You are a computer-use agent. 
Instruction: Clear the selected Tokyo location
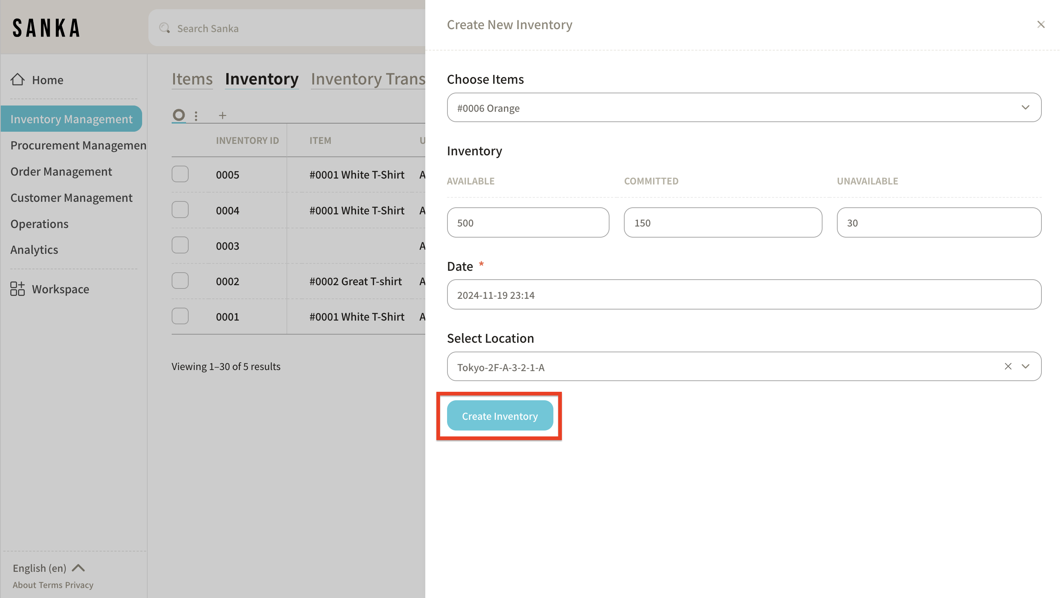[1007, 366]
